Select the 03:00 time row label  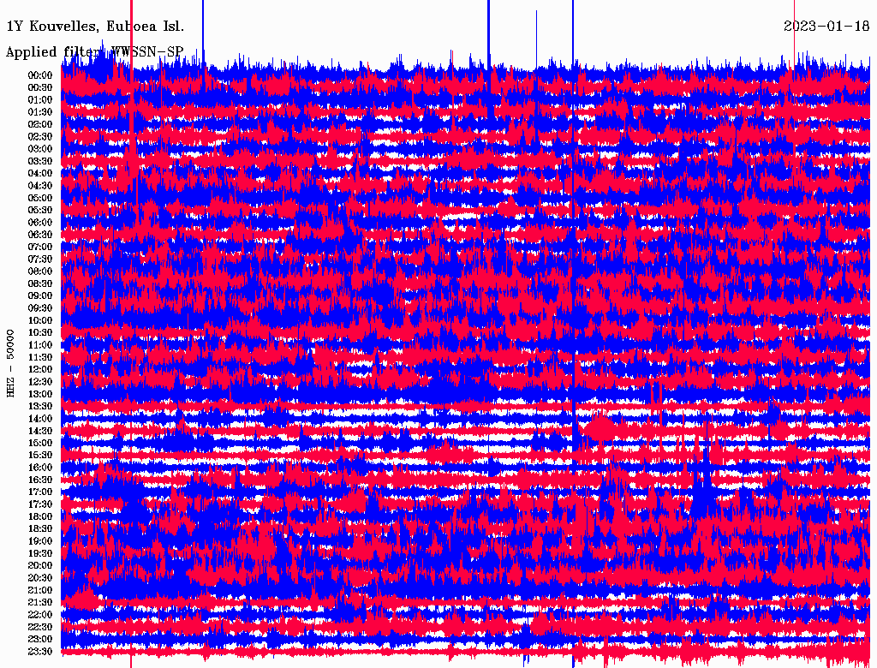tap(40, 149)
